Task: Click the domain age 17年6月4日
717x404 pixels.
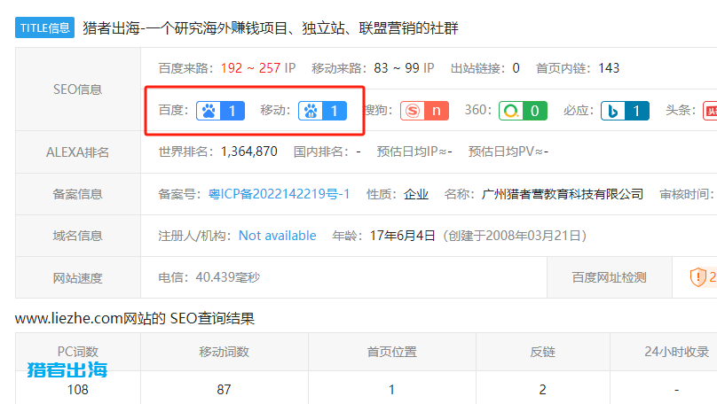Action: click(402, 236)
